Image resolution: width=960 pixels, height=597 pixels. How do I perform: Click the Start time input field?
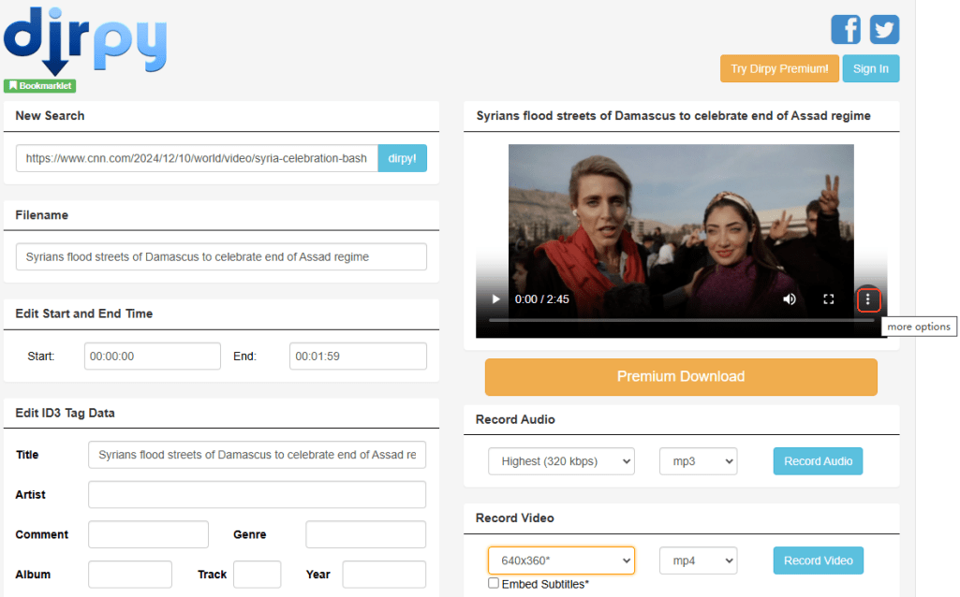coord(152,357)
